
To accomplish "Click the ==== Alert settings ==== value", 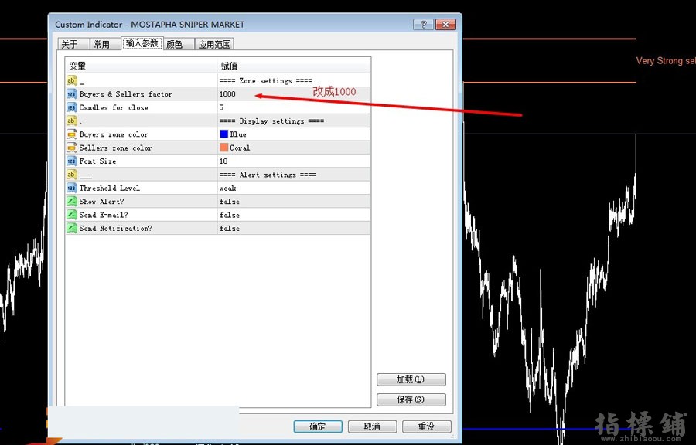I will tap(268, 175).
